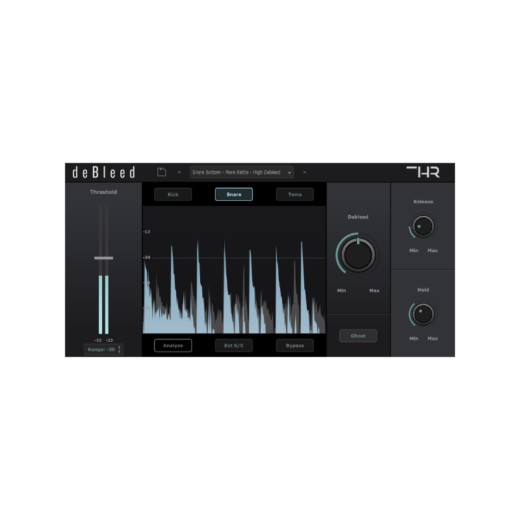Switch to the Kick tab

coord(173,194)
